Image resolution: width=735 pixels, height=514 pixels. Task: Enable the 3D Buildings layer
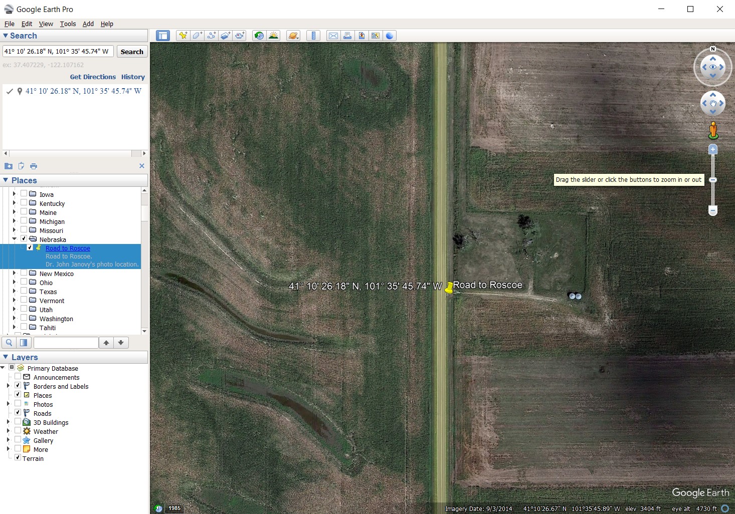pyautogui.click(x=18, y=422)
